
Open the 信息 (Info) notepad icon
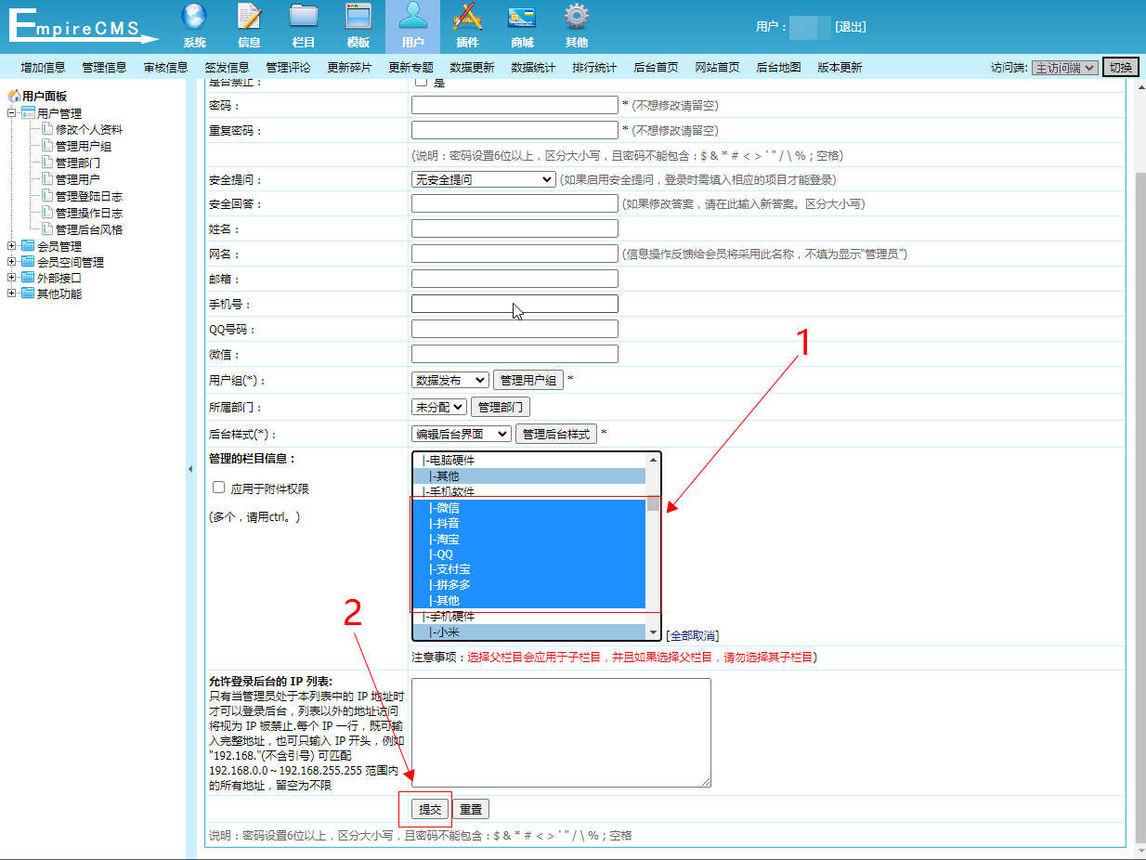tap(249, 20)
